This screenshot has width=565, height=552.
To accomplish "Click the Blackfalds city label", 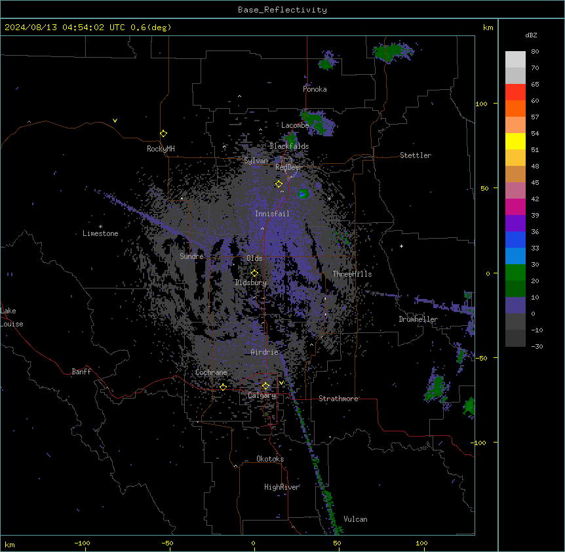I will [289, 146].
